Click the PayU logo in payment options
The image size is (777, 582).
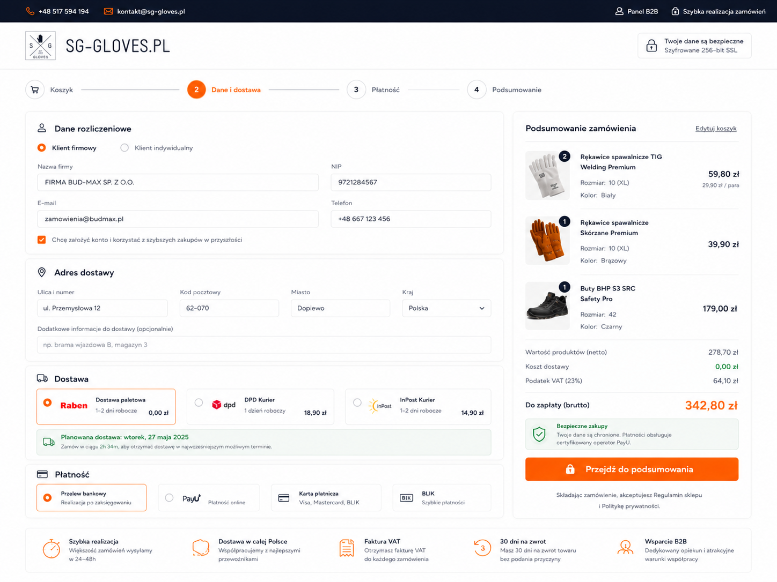(x=192, y=498)
